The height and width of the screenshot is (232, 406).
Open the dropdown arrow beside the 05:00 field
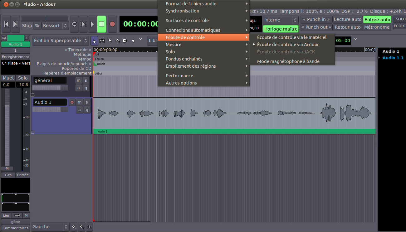[355, 39]
